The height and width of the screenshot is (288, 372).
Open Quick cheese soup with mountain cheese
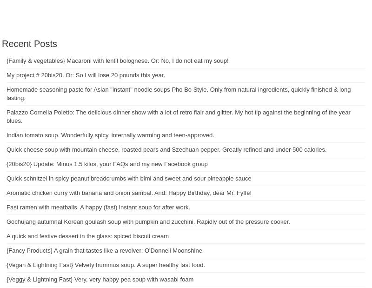coord(166,150)
